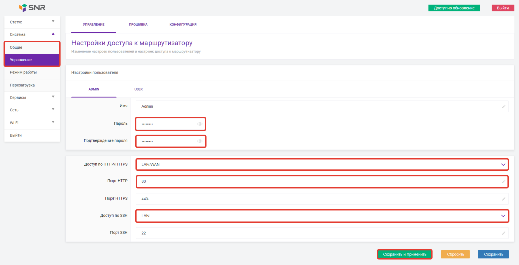Open Перезагрузка in sidebar
Screen dimensions: 519x265
point(32,85)
